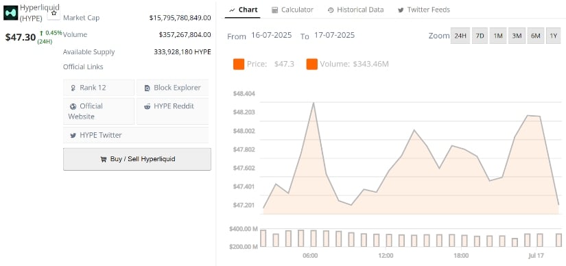Click the Available Supply 333,928,180 HYPE value
Image resolution: width=566 pixels, height=266 pixels.
182,52
